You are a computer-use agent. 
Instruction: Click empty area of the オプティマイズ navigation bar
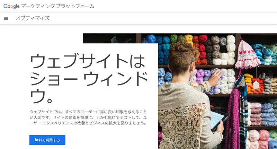[x=159, y=18]
